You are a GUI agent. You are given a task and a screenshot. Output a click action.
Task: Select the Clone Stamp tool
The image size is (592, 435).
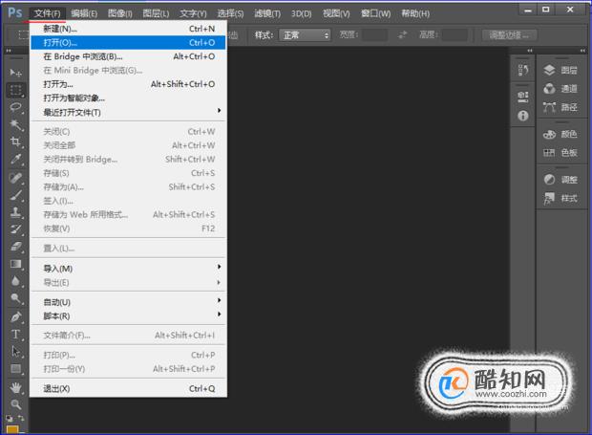click(x=15, y=212)
